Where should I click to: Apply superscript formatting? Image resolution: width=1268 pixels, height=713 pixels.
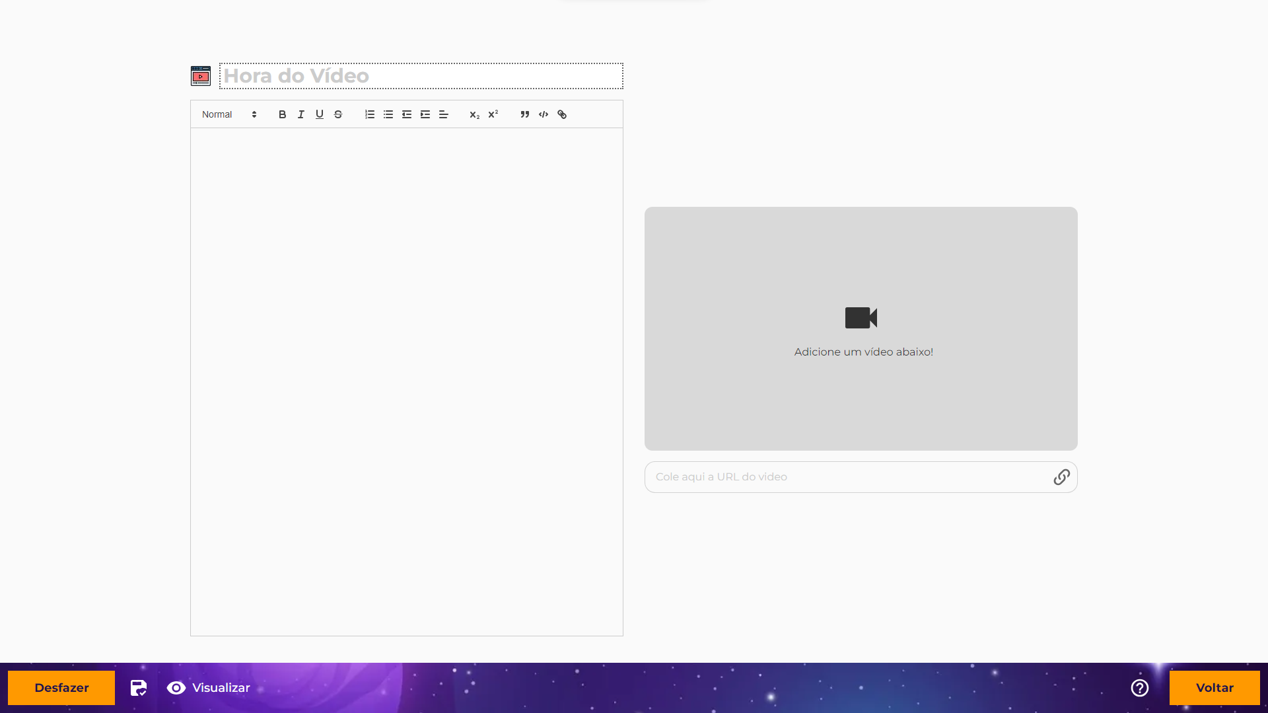pyautogui.click(x=493, y=114)
